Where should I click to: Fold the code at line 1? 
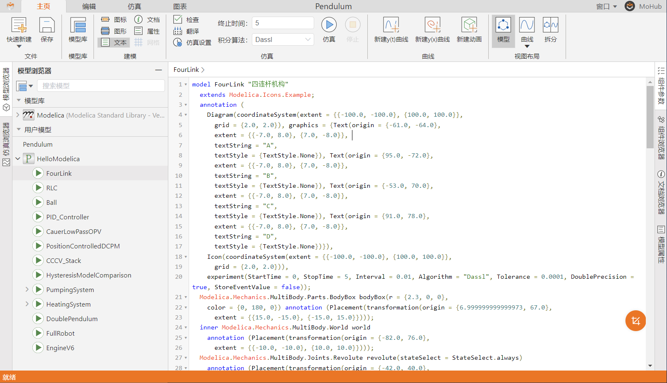coord(186,84)
